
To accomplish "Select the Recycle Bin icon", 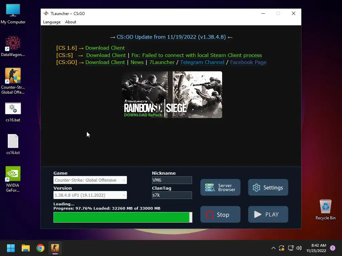I will 325,210.
